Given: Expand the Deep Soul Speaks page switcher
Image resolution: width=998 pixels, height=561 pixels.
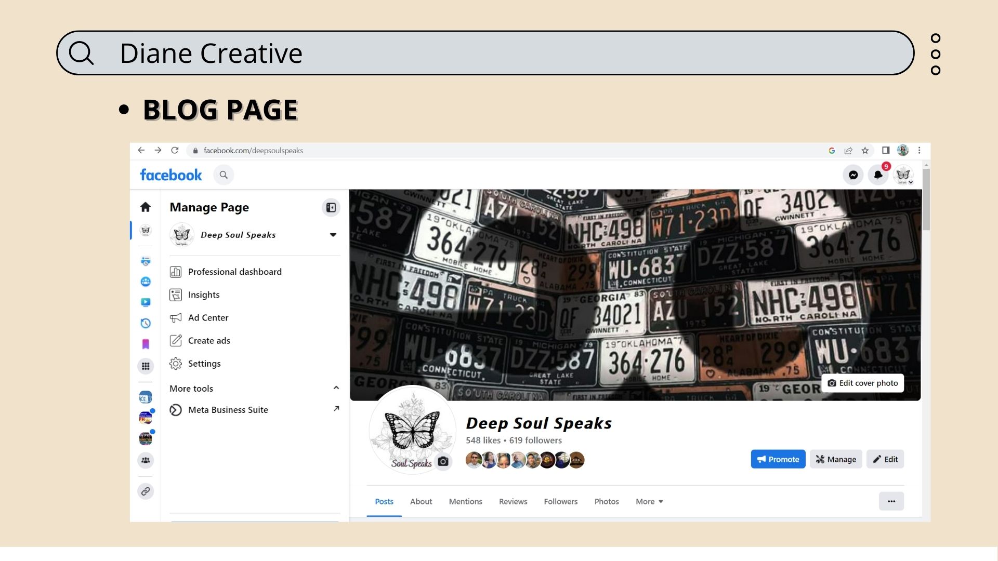Looking at the screenshot, I should tap(333, 235).
